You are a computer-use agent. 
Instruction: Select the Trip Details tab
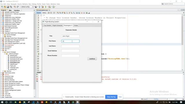click(47, 25)
